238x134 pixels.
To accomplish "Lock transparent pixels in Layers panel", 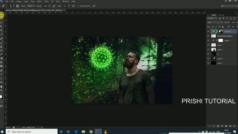I will pos(213,27).
